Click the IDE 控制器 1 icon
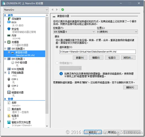The width and height of the screenshot is (145, 137). click(x=9, y=59)
